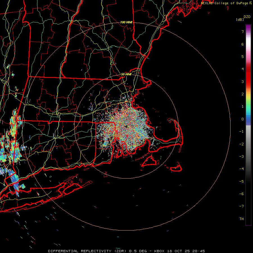Screen dimensions: 253x253
Task: Click the 4 value on color scale
Action: (243, 69)
